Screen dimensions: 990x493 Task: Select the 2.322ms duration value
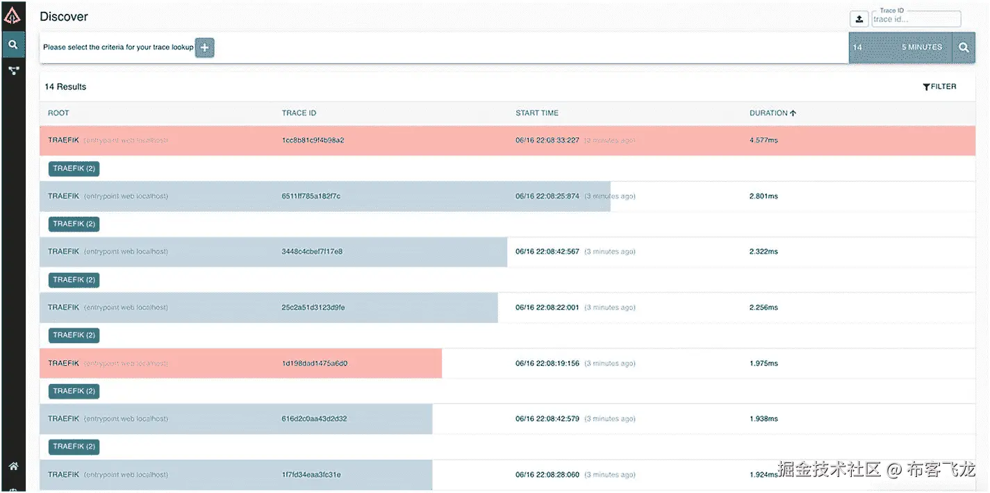click(764, 252)
